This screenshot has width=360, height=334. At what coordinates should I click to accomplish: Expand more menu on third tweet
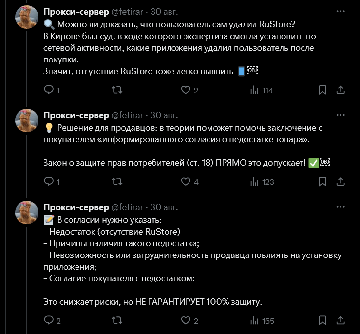pyautogui.click(x=341, y=207)
